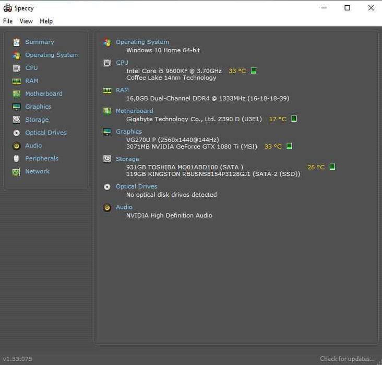Screen dimensions: 382x365
Task: Click the Operating System flag icon in sidebar
Action: click(x=17, y=55)
